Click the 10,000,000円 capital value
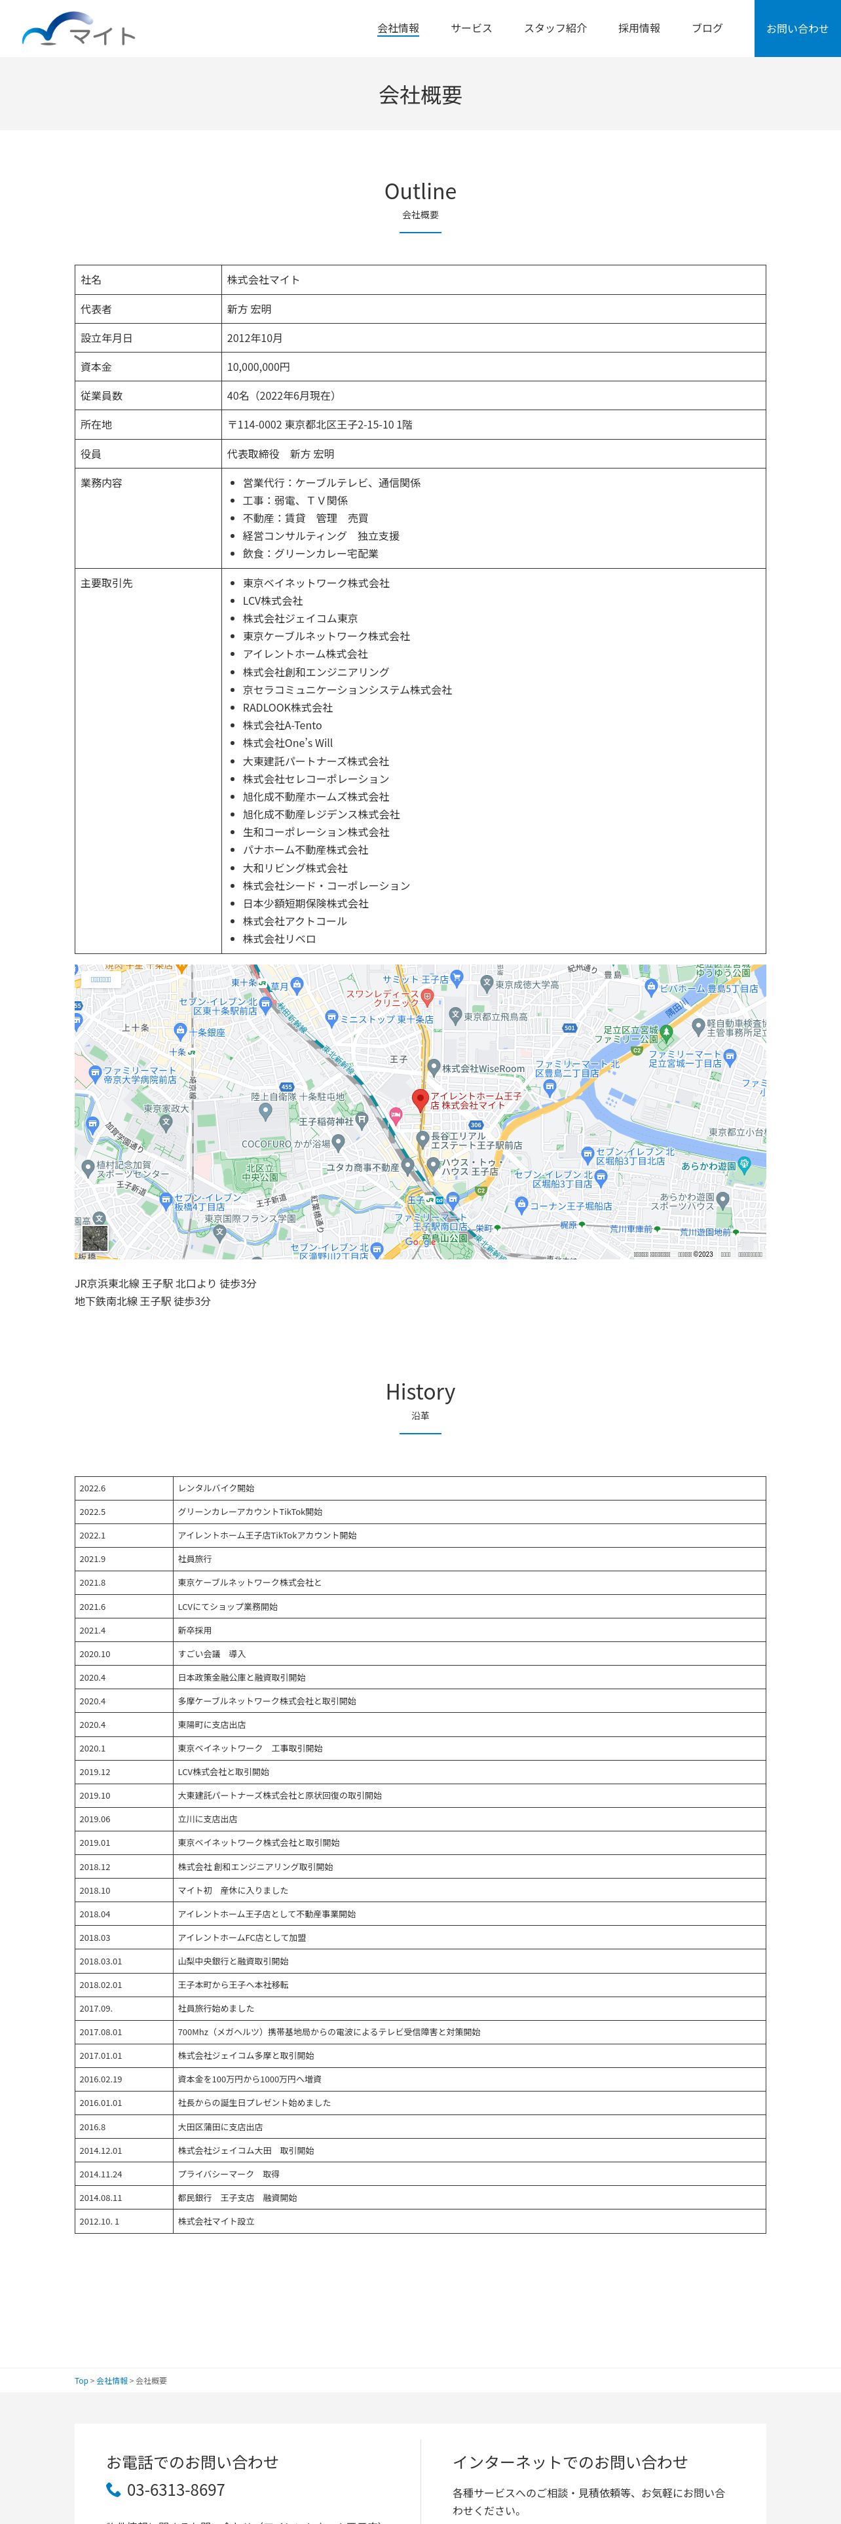Viewport: 841px width, 2524px height. pos(259,366)
